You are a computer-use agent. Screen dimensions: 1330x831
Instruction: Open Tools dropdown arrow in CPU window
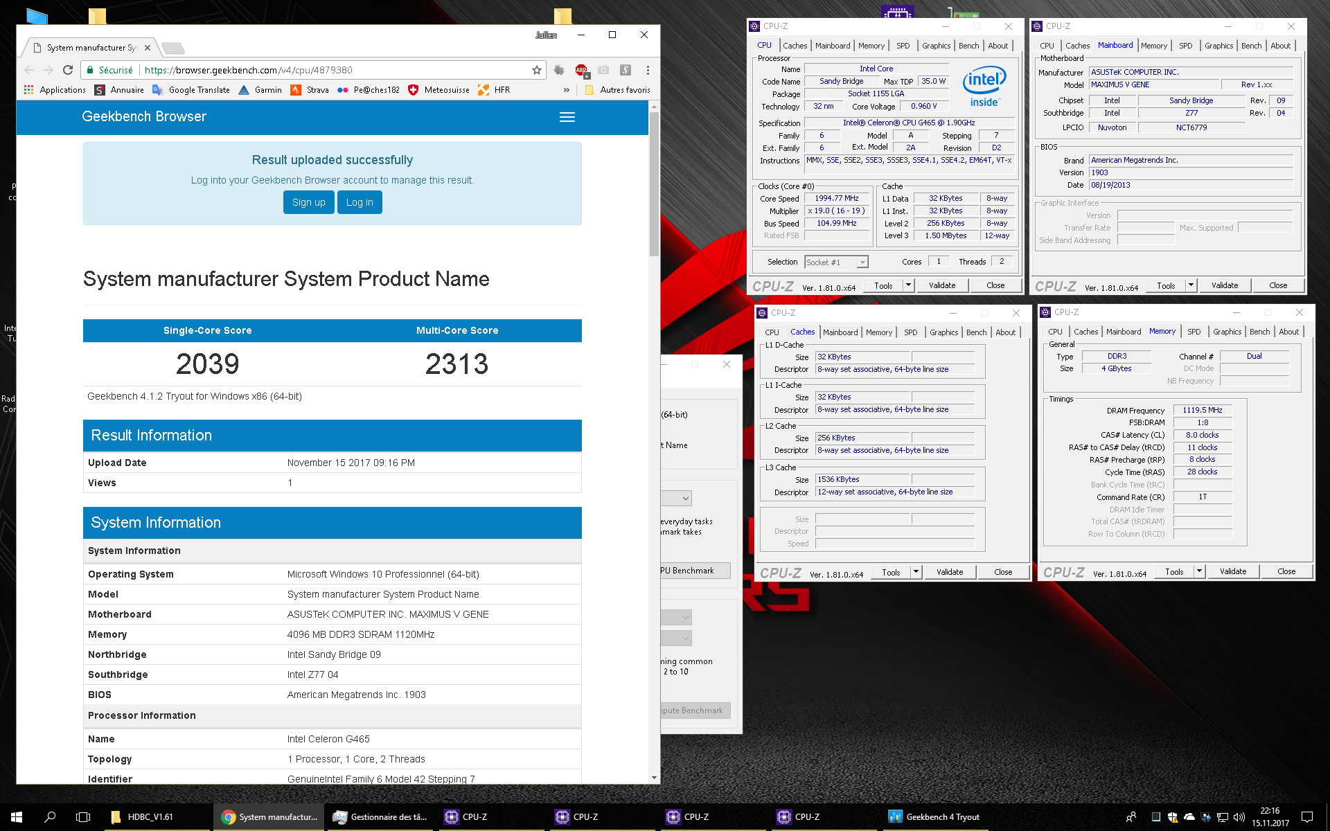click(909, 285)
